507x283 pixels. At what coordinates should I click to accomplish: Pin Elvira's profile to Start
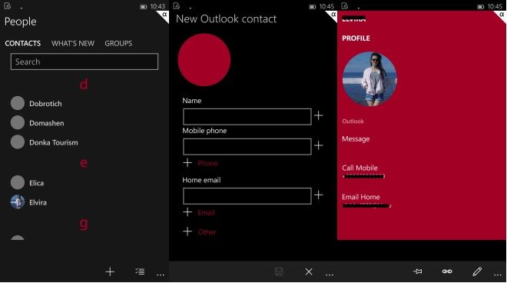(x=418, y=271)
